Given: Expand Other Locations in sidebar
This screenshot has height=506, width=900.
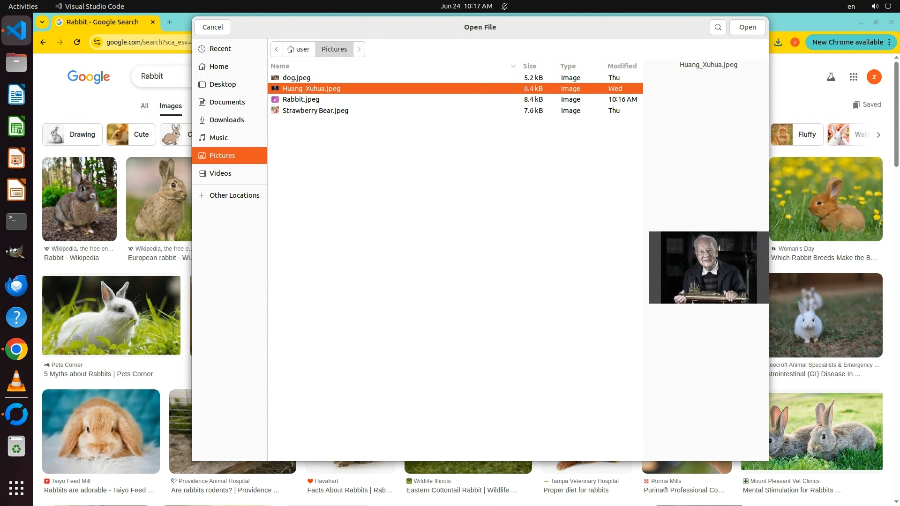Looking at the screenshot, I should (234, 195).
